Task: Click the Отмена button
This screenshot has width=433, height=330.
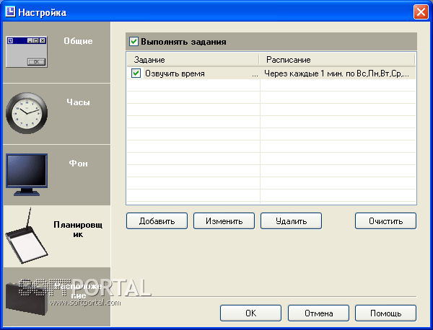Action: (318, 313)
